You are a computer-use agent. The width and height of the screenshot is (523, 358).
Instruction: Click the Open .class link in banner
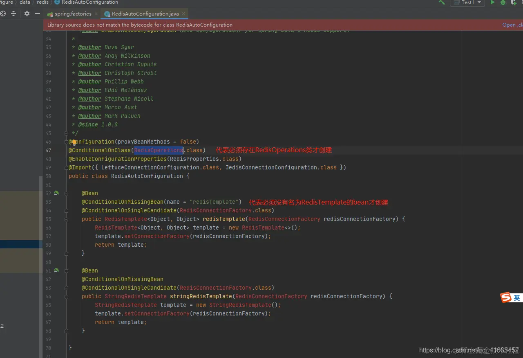coord(512,25)
